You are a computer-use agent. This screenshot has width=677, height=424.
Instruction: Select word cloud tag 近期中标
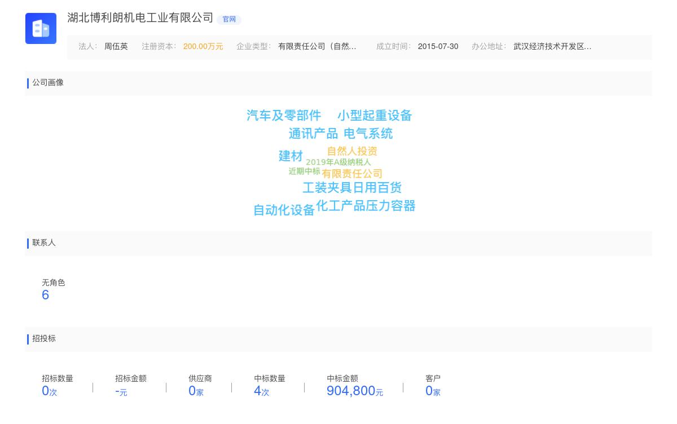305,171
